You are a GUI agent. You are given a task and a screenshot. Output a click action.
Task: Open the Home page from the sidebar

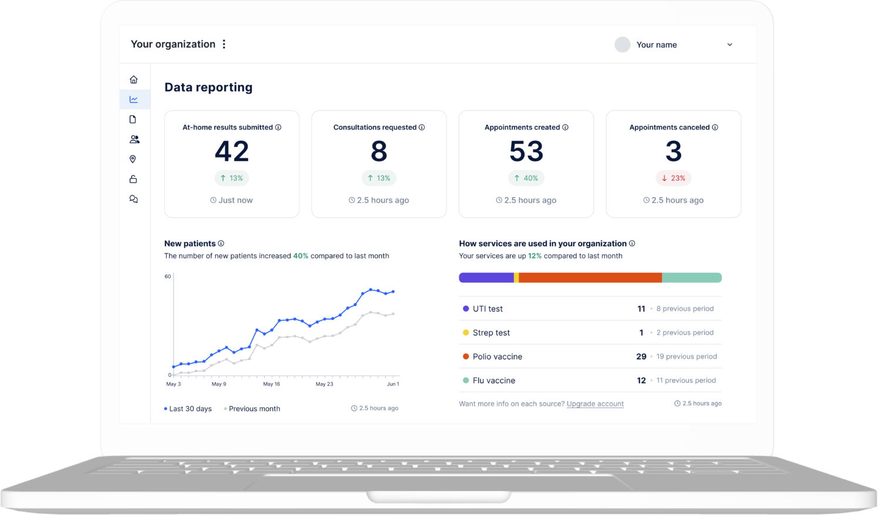tap(134, 79)
